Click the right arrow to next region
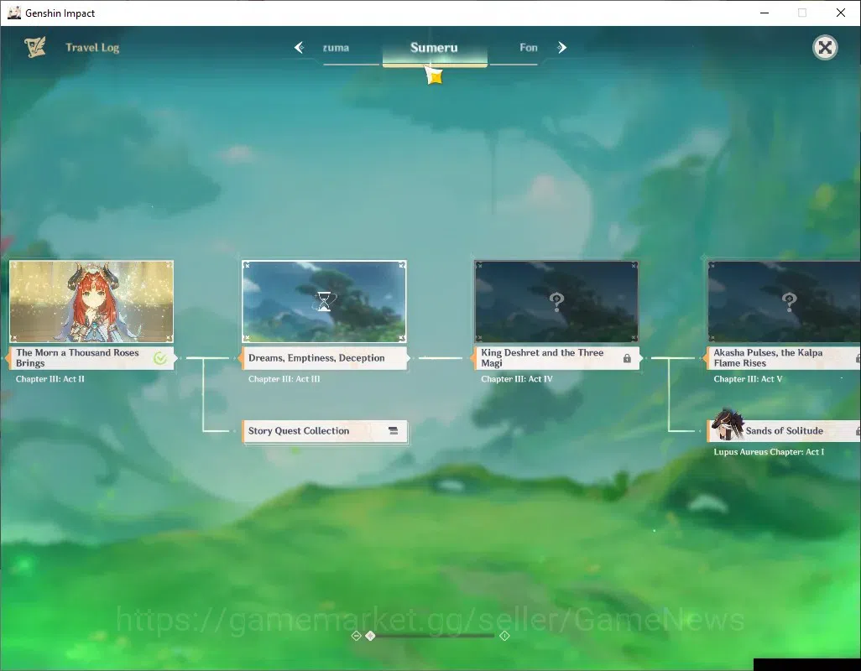This screenshot has height=671, width=861. tap(561, 48)
